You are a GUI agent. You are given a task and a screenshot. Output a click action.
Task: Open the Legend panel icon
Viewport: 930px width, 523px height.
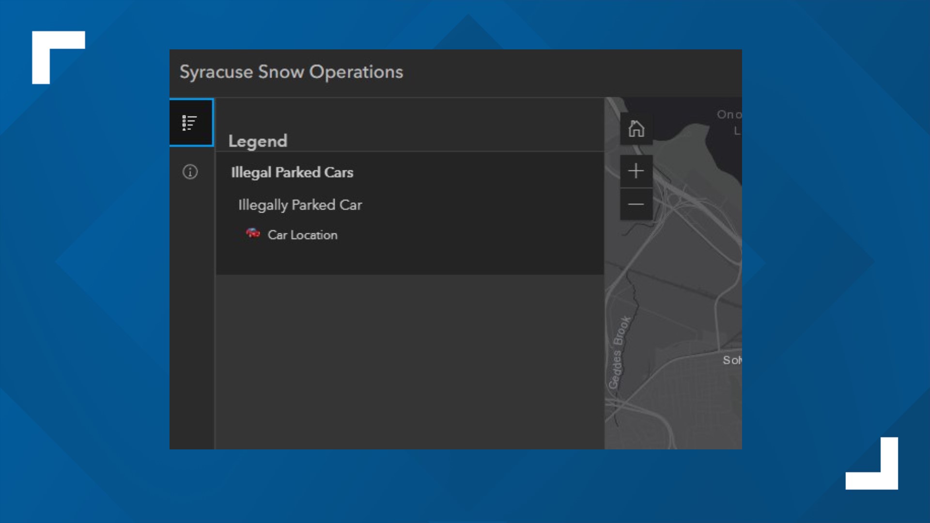tap(190, 123)
